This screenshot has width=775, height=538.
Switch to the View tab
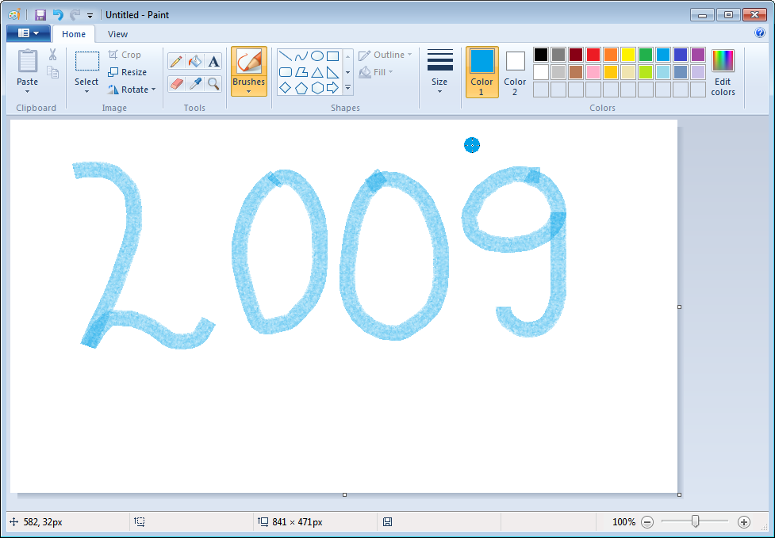117,34
